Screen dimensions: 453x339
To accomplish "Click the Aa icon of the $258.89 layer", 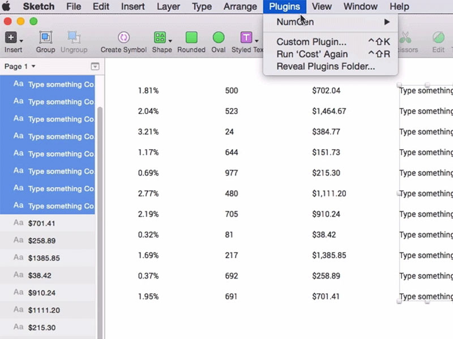I will coord(19,240).
